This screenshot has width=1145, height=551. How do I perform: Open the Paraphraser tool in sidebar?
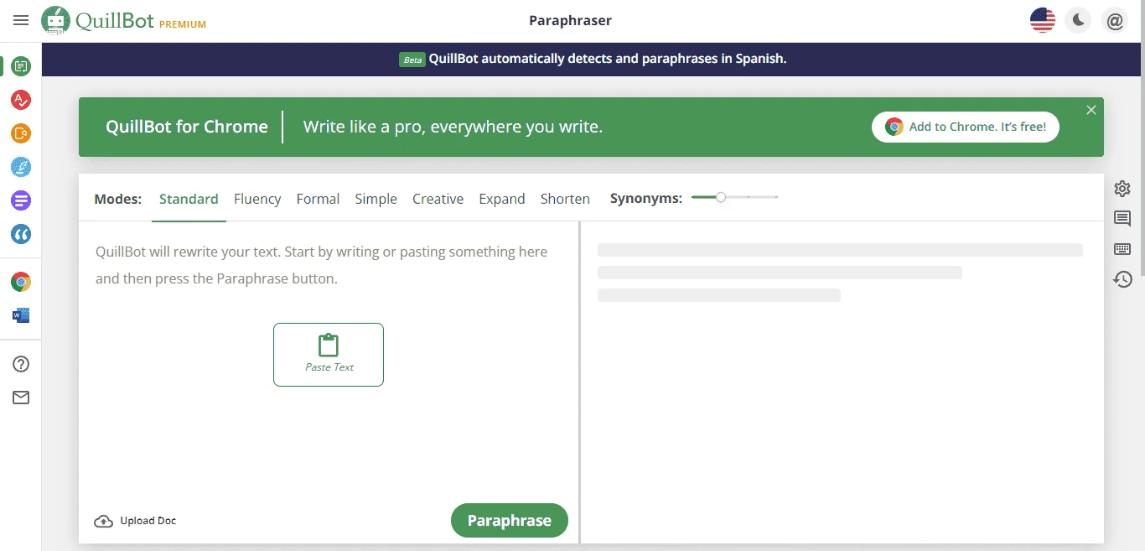coord(21,65)
